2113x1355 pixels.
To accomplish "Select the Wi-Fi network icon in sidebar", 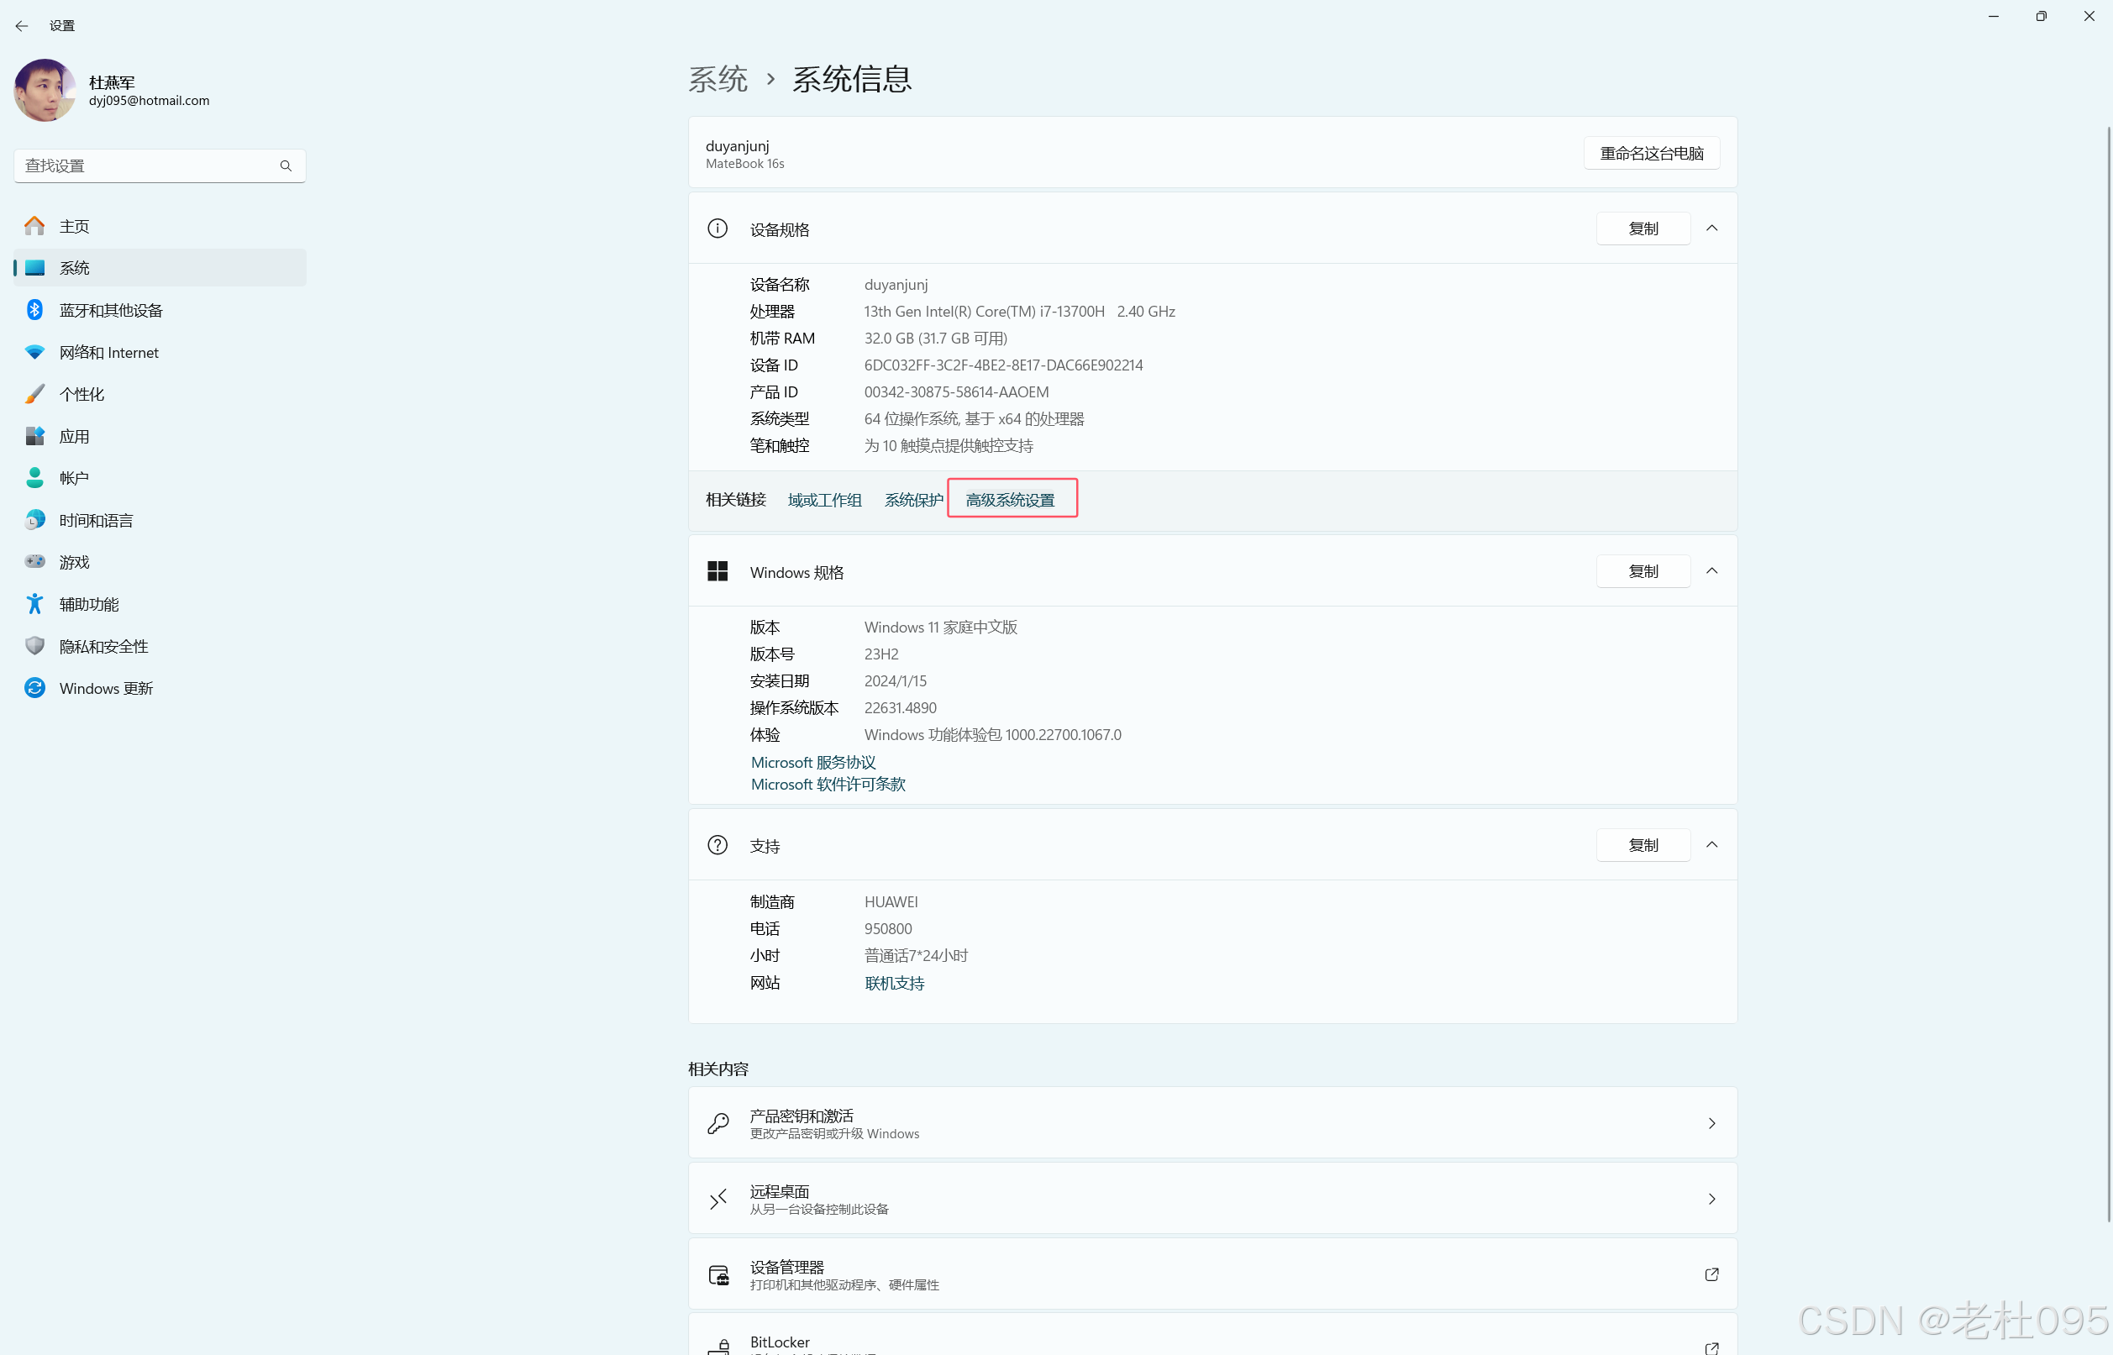I will coord(34,352).
